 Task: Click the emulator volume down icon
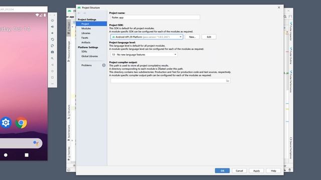click(x=52, y=33)
